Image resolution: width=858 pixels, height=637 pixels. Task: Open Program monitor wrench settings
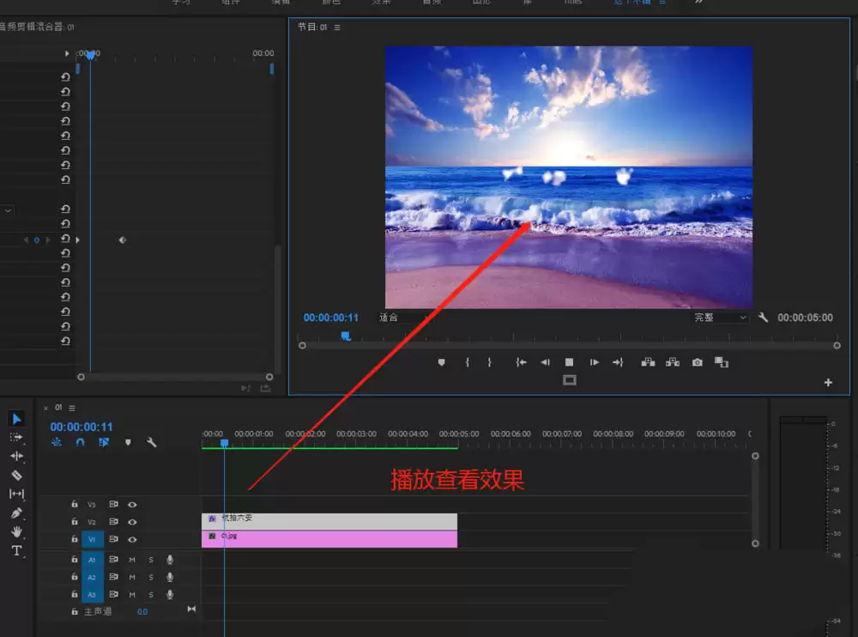(763, 317)
